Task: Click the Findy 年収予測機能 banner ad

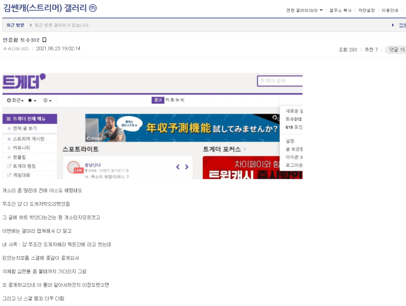Action: [x=182, y=128]
